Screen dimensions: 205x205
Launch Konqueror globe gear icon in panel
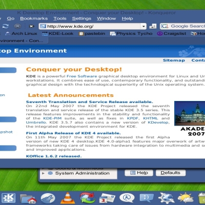click(166, 198)
